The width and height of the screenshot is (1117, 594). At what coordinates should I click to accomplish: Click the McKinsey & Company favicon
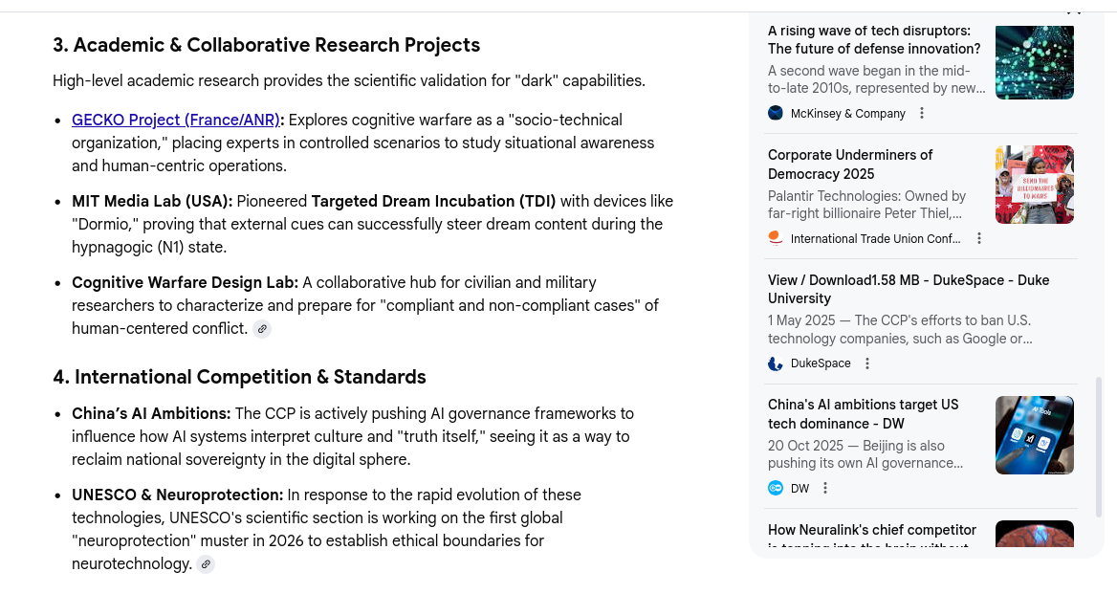[776, 113]
